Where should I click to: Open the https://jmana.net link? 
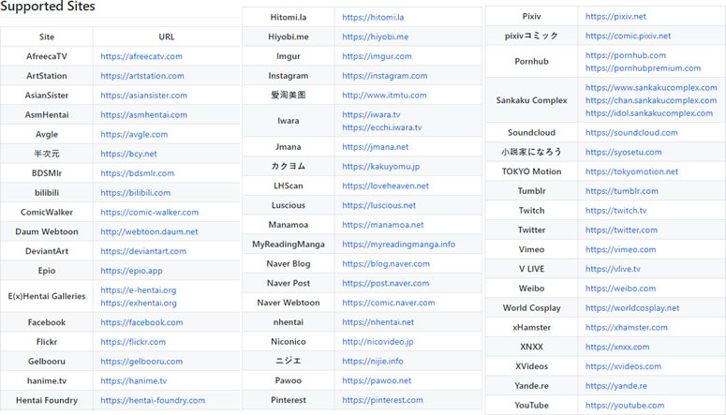pos(376,146)
